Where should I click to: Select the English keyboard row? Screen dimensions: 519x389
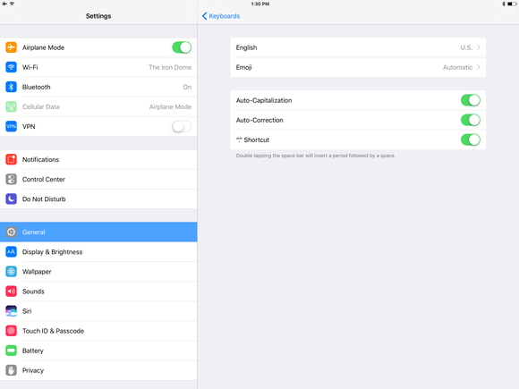tap(358, 47)
